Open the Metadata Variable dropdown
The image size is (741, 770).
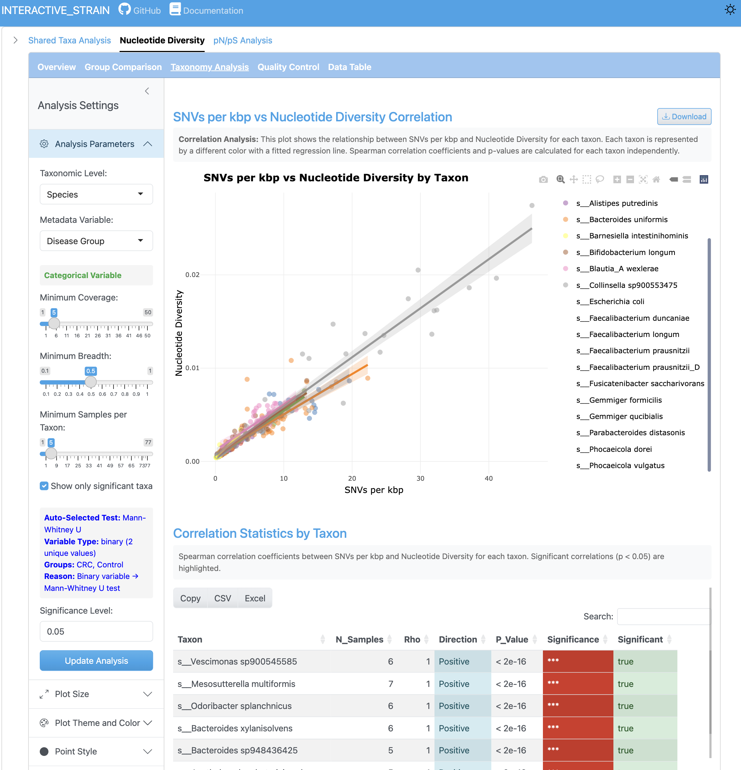(x=96, y=241)
